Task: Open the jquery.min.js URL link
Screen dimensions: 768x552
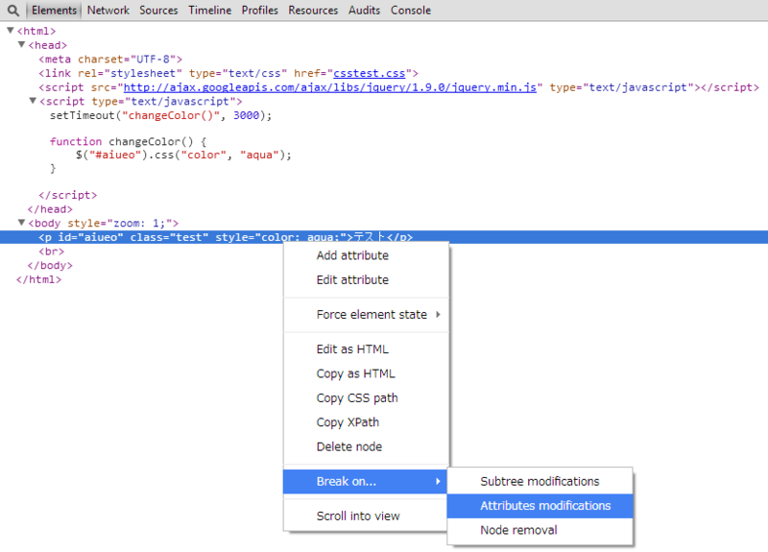Action: (329, 87)
